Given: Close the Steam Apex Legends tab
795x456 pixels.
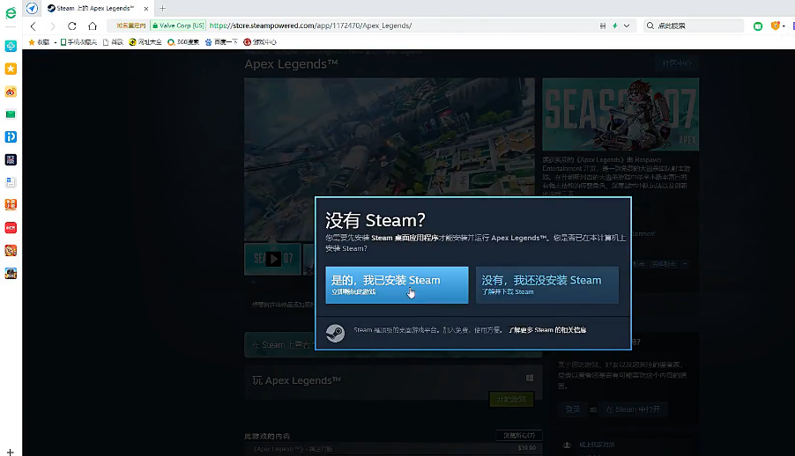Looking at the screenshot, I should pyautogui.click(x=146, y=9).
